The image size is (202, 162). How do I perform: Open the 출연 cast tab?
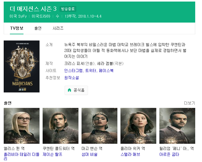(38, 28)
